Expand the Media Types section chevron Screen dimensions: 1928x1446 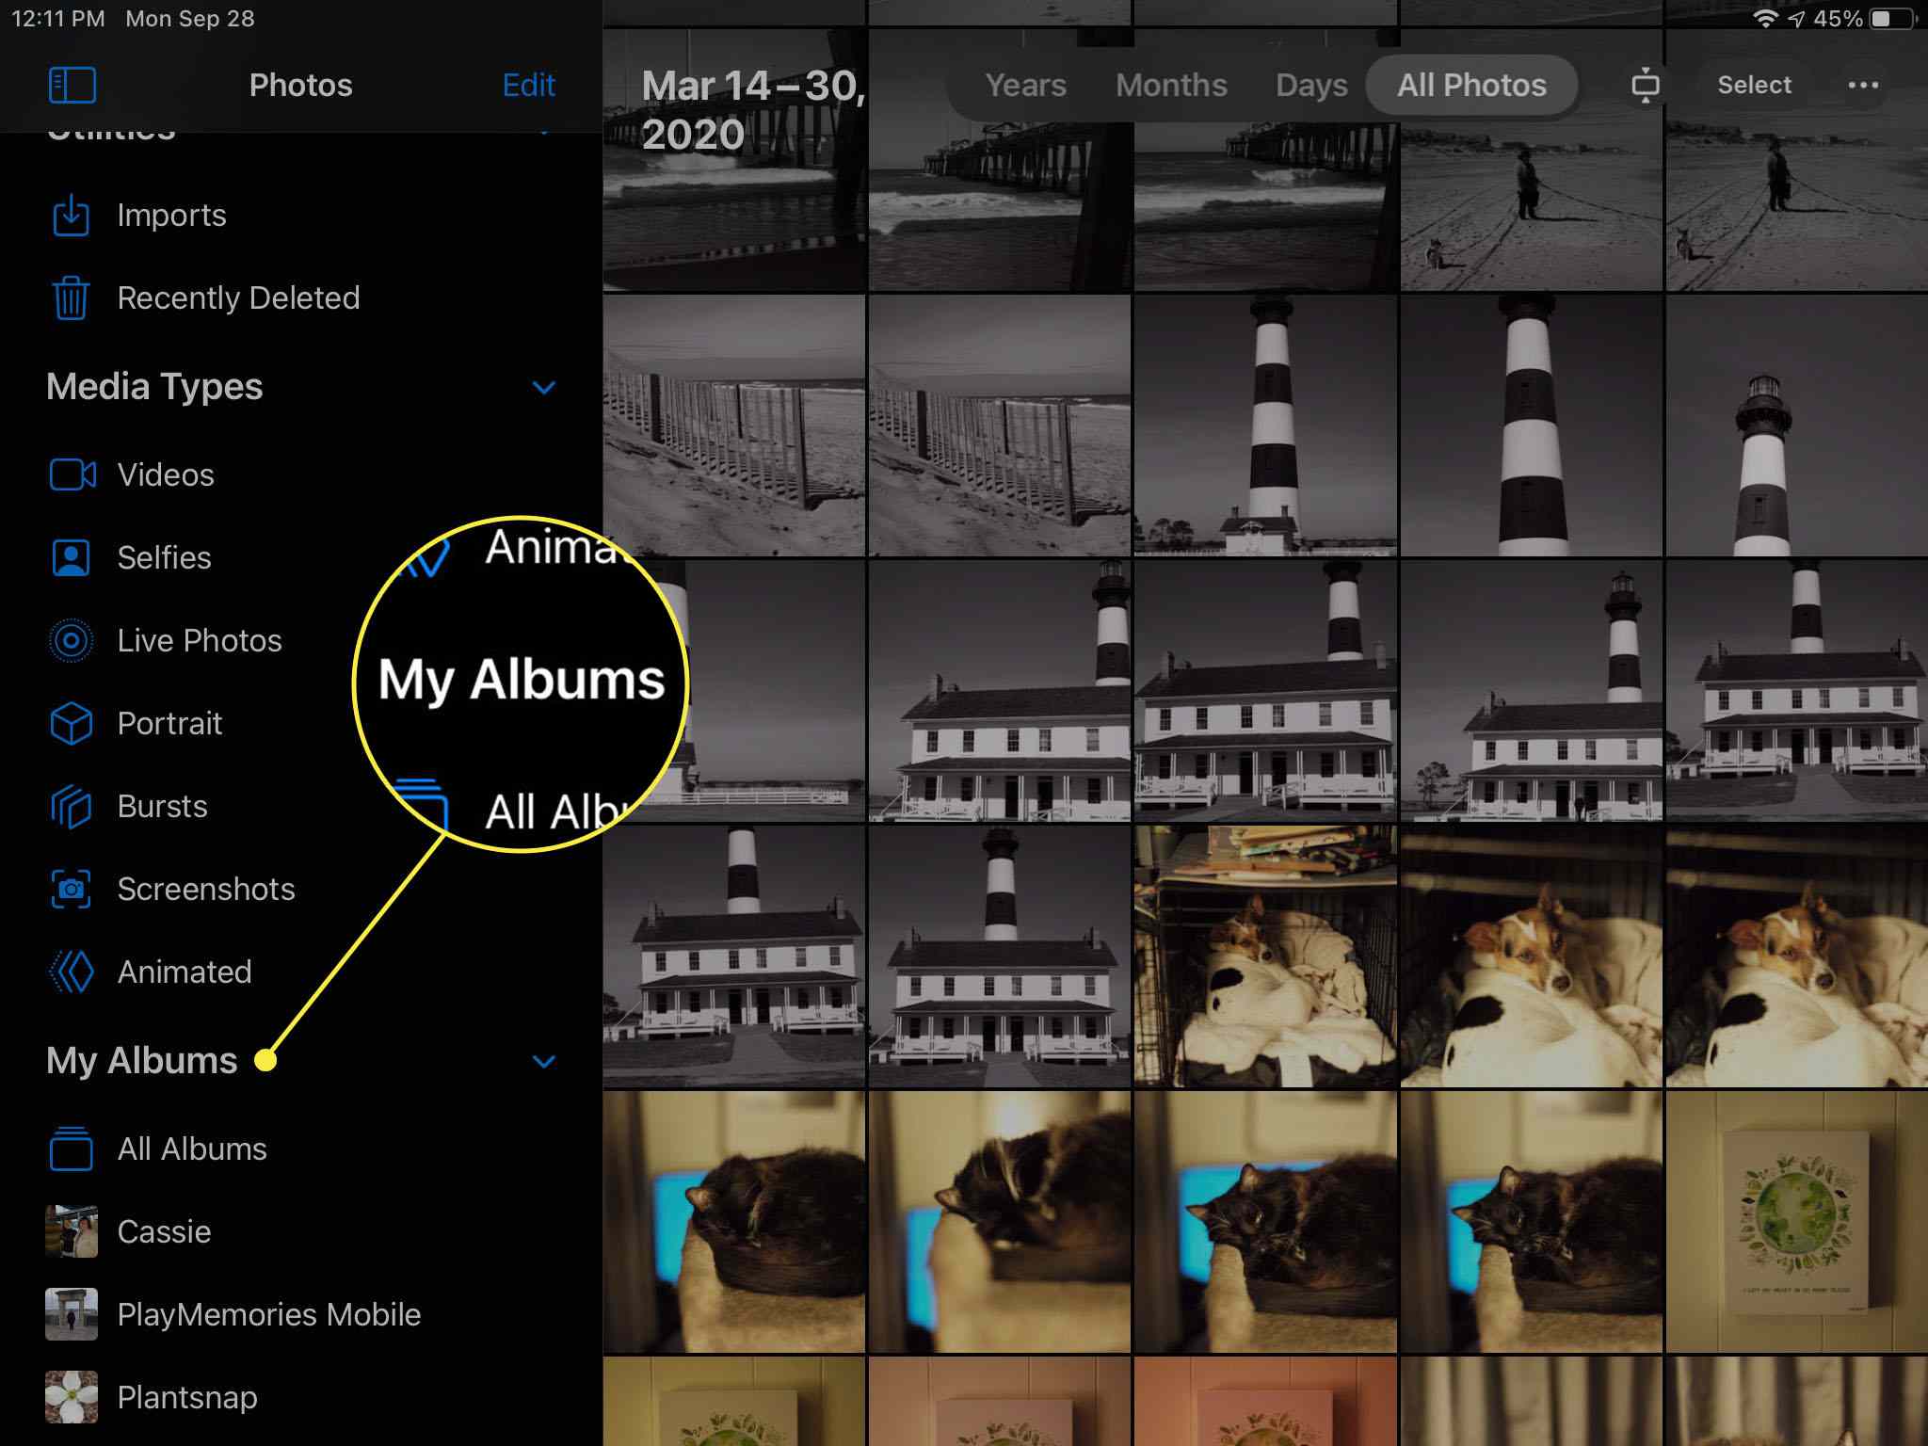(543, 386)
